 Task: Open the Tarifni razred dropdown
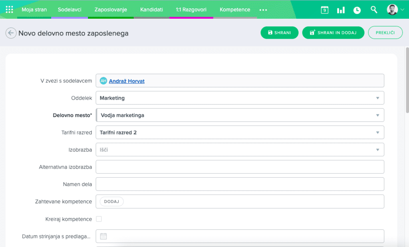tap(377, 132)
